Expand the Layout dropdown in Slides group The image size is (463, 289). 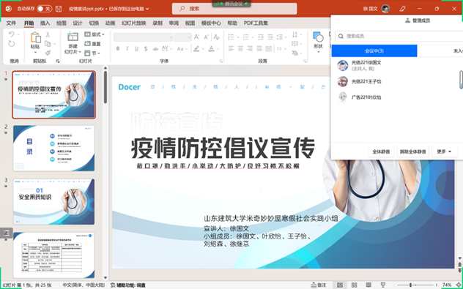(95, 34)
